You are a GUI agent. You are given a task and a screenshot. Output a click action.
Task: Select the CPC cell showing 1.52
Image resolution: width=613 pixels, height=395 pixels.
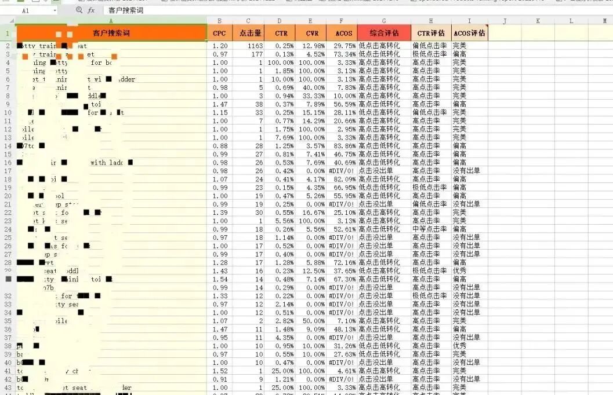point(219,371)
